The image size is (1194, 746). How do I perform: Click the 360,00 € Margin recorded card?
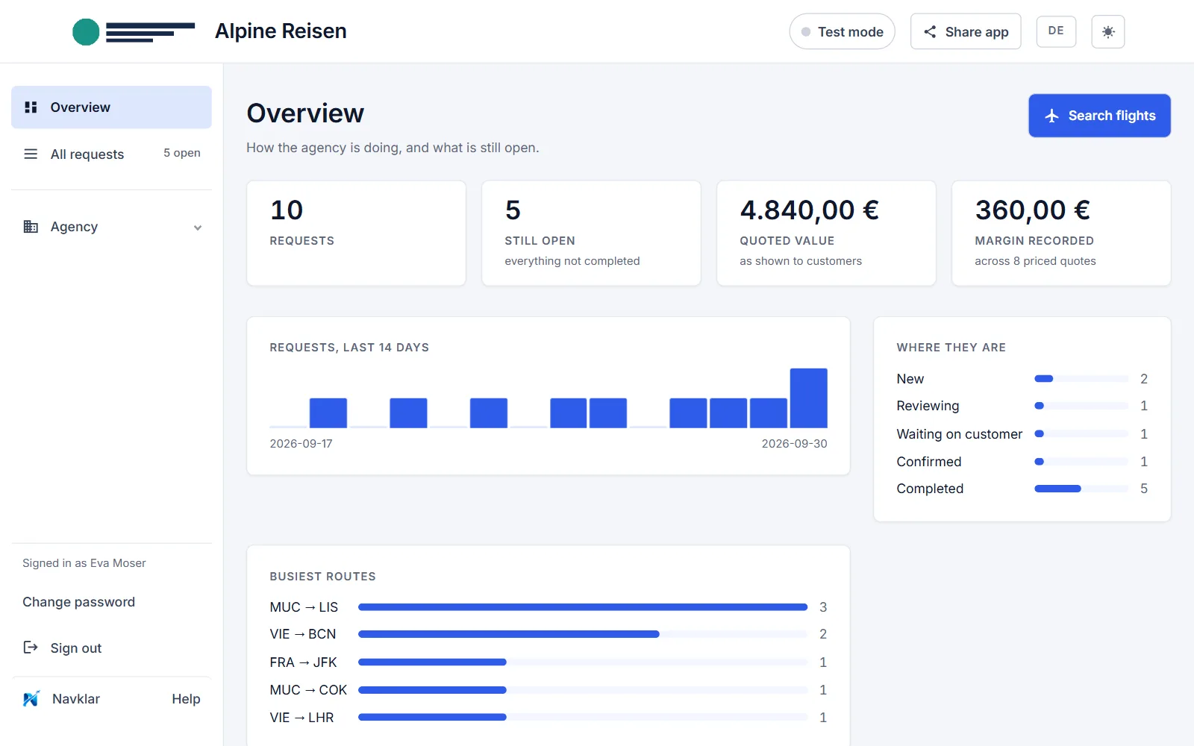click(1061, 233)
